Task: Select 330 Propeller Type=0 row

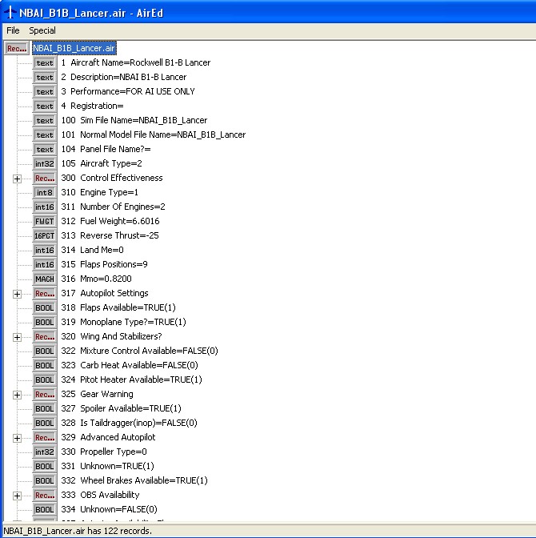Action: pyautogui.click(x=104, y=452)
